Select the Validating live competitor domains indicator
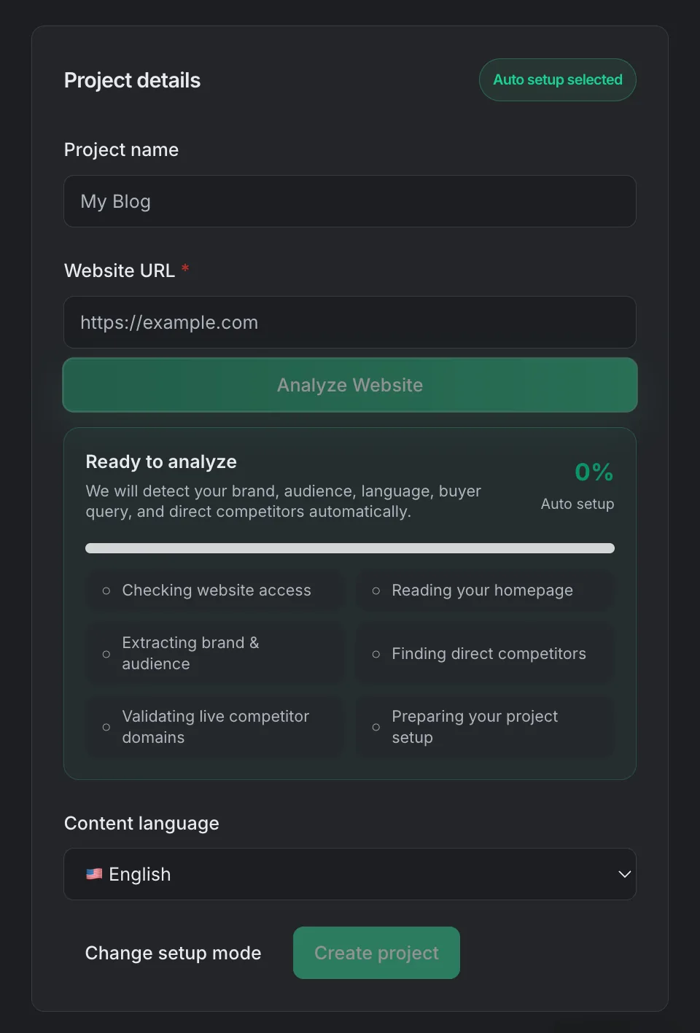 pyautogui.click(x=106, y=727)
